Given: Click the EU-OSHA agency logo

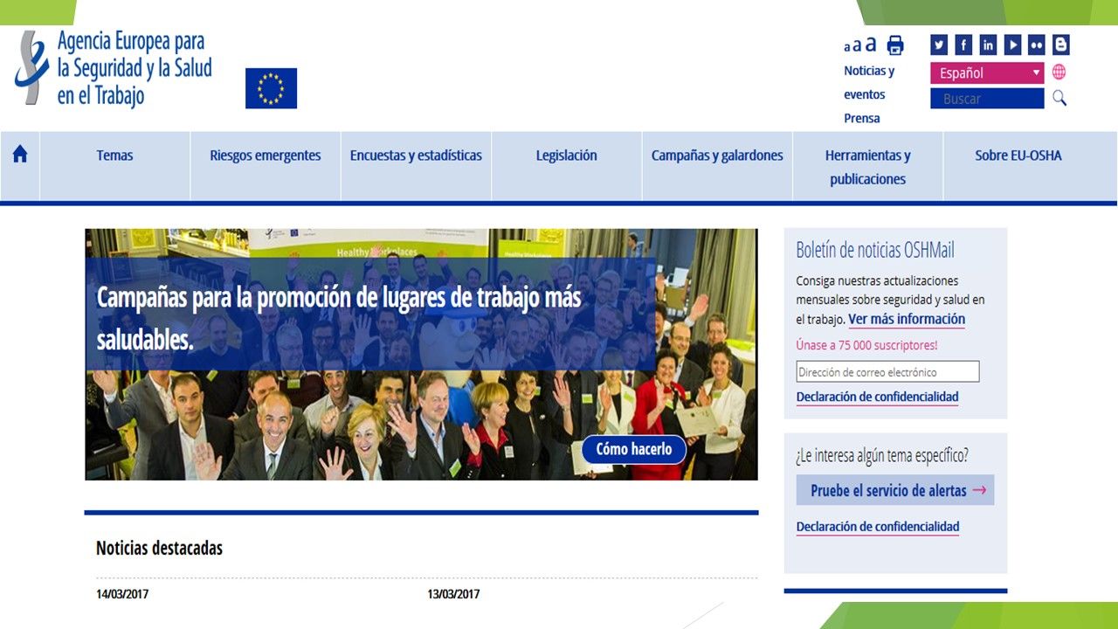Looking at the screenshot, I should (114, 68).
